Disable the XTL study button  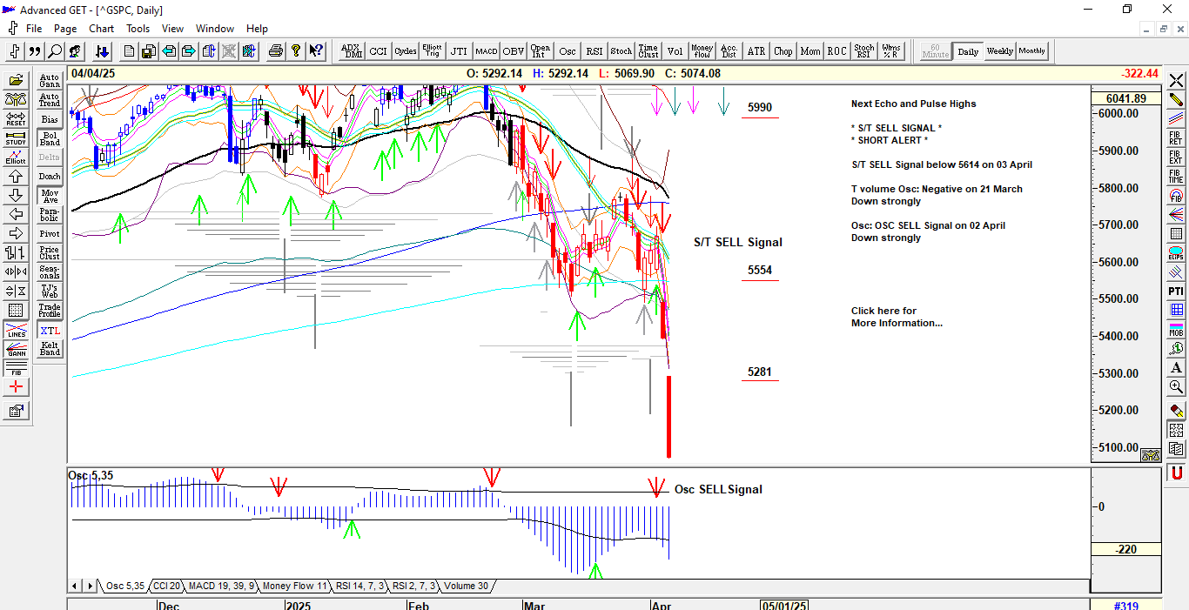50,331
